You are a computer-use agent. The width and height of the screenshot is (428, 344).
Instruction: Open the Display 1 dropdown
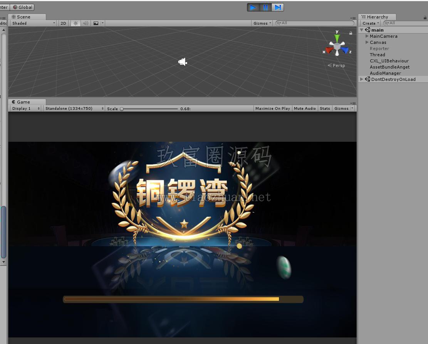point(26,108)
